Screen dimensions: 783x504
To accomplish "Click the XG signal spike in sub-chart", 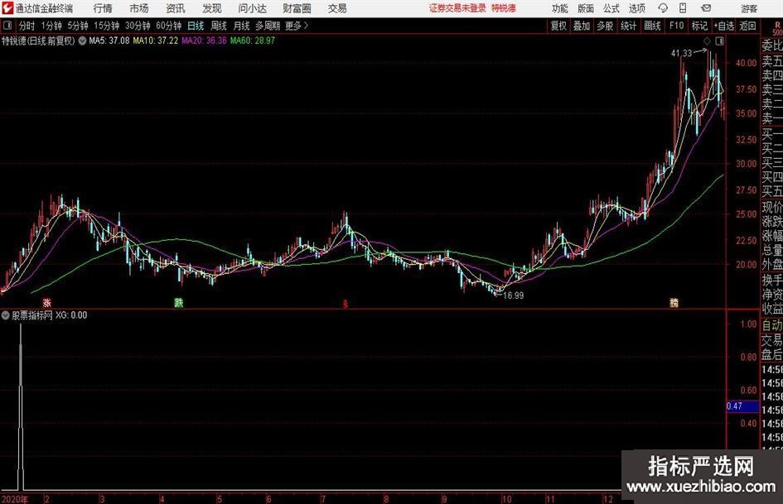I will 21,406.
